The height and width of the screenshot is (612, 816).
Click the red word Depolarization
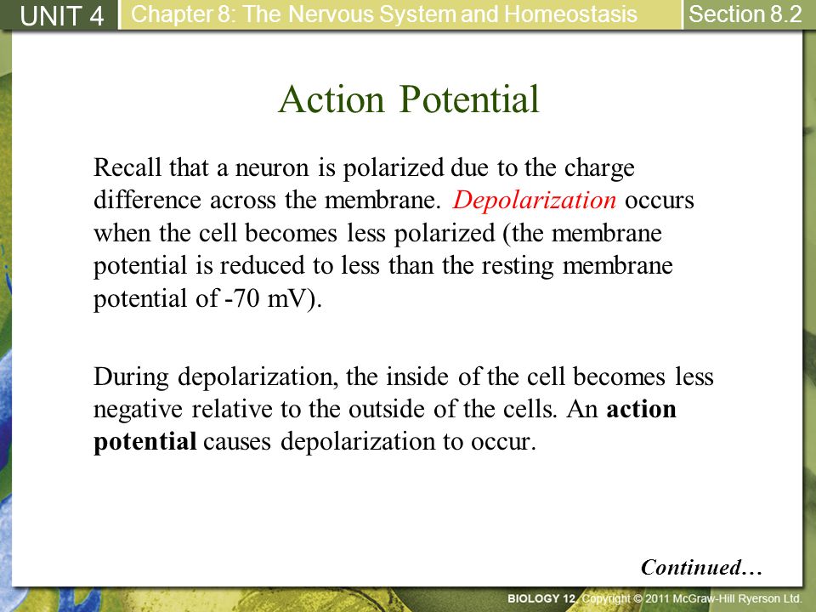click(535, 201)
